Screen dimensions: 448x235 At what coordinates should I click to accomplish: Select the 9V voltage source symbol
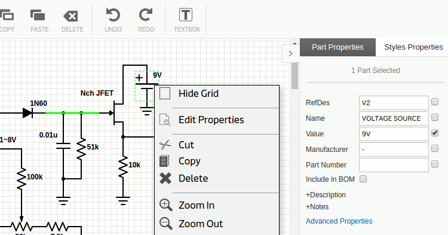click(147, 86)
